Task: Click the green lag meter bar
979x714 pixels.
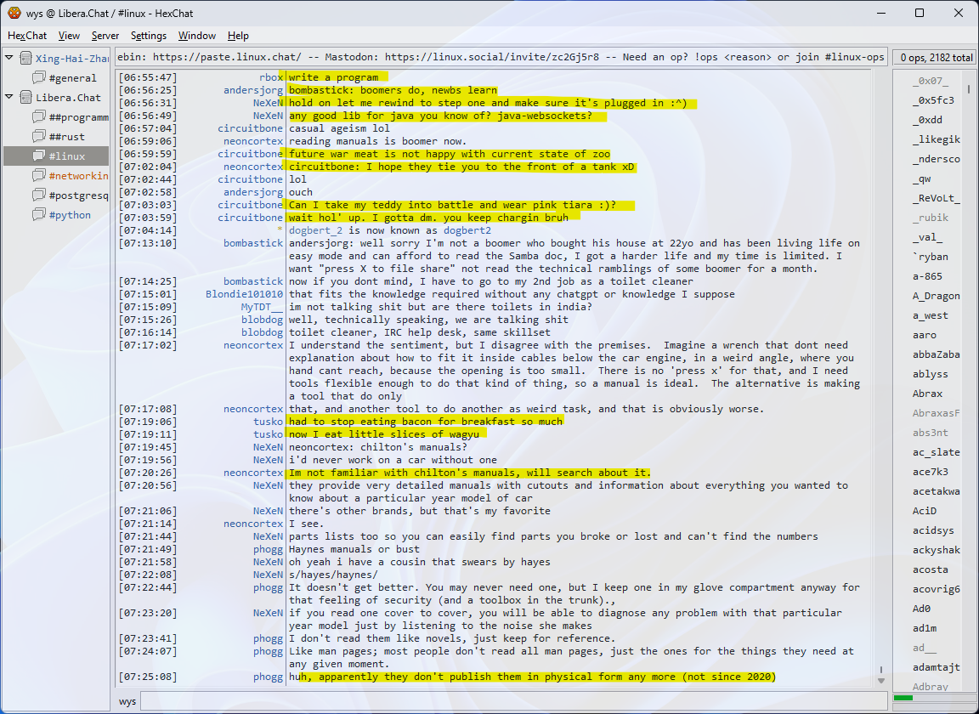Action: coord(903,698)
